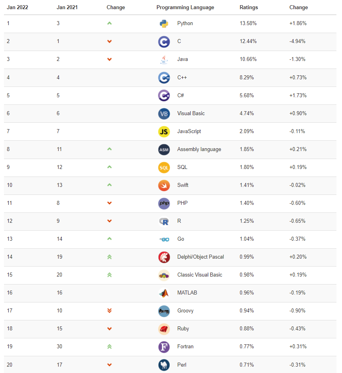Click the Programming Language column header
Image resolution: width=342 pixels, height=373 pixels.
pyautogui.click(x=185, y=7)
